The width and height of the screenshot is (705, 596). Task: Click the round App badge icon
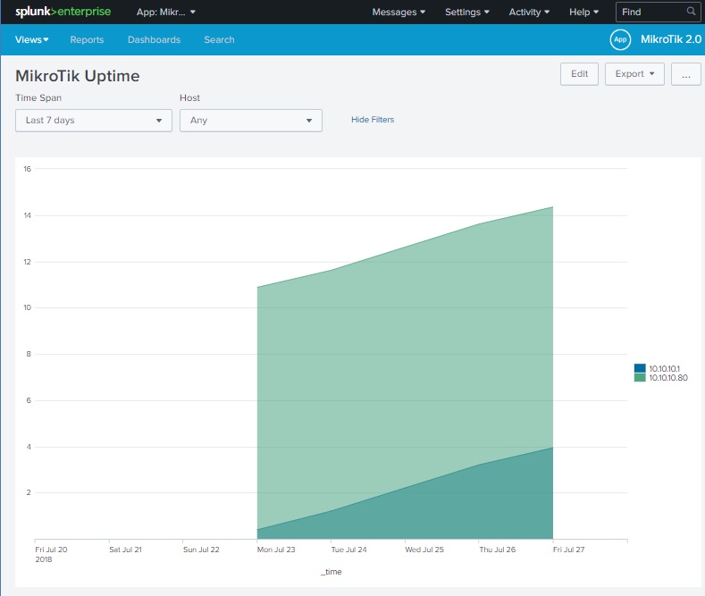tap(620, 39)
